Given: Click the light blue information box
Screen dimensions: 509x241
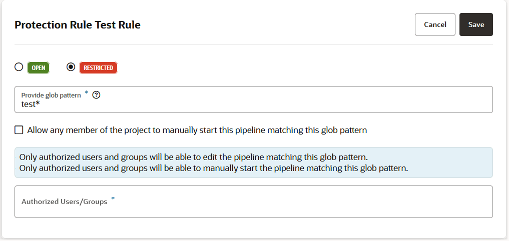Looking at the screenshot, I should [x=254, y=162].
